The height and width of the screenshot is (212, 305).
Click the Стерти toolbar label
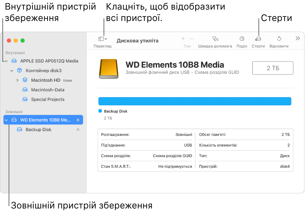258,46
